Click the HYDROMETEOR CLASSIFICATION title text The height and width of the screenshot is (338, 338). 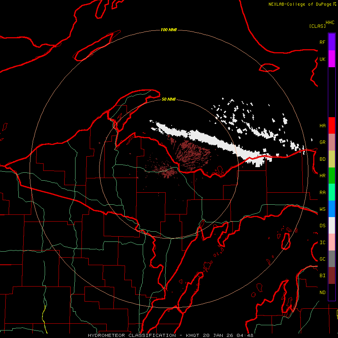132,335
